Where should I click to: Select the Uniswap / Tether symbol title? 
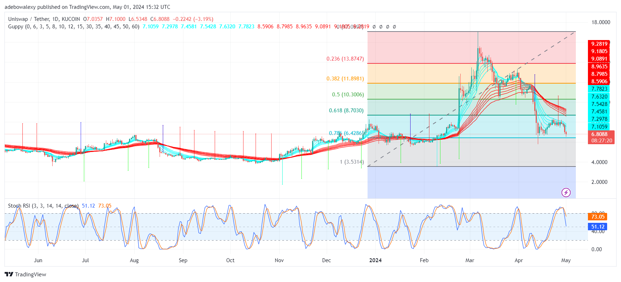pyautogui.click(x=44, y=19)
